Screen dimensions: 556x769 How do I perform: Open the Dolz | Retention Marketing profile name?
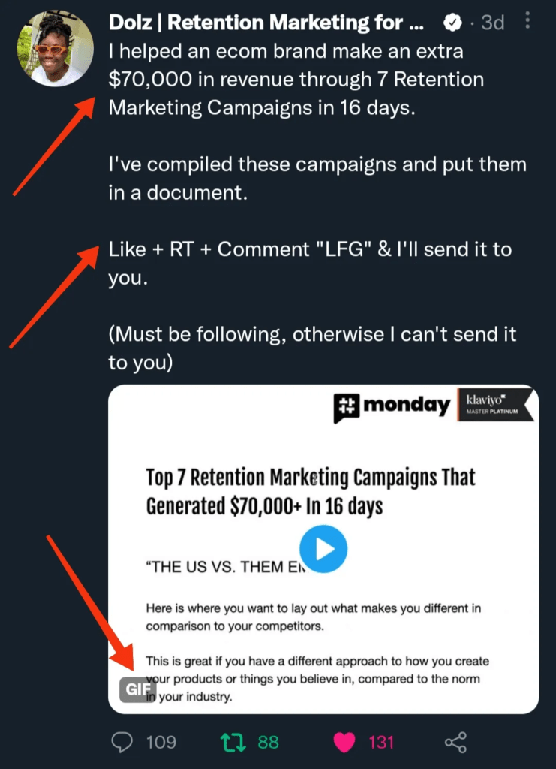(266, 23)
